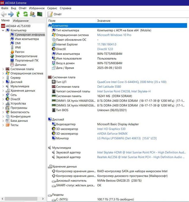This screenshot has width=189, height=202.
Task: Click the Сервер tree icon
Action: click(x=8, y=78)
